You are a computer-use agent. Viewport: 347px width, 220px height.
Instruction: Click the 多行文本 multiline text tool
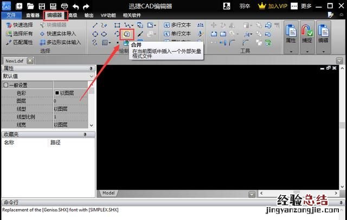point(177,25)
